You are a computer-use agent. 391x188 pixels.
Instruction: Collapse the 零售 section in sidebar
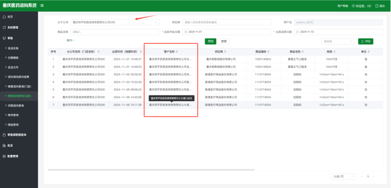pyautogui.click(x=8, y=38)
